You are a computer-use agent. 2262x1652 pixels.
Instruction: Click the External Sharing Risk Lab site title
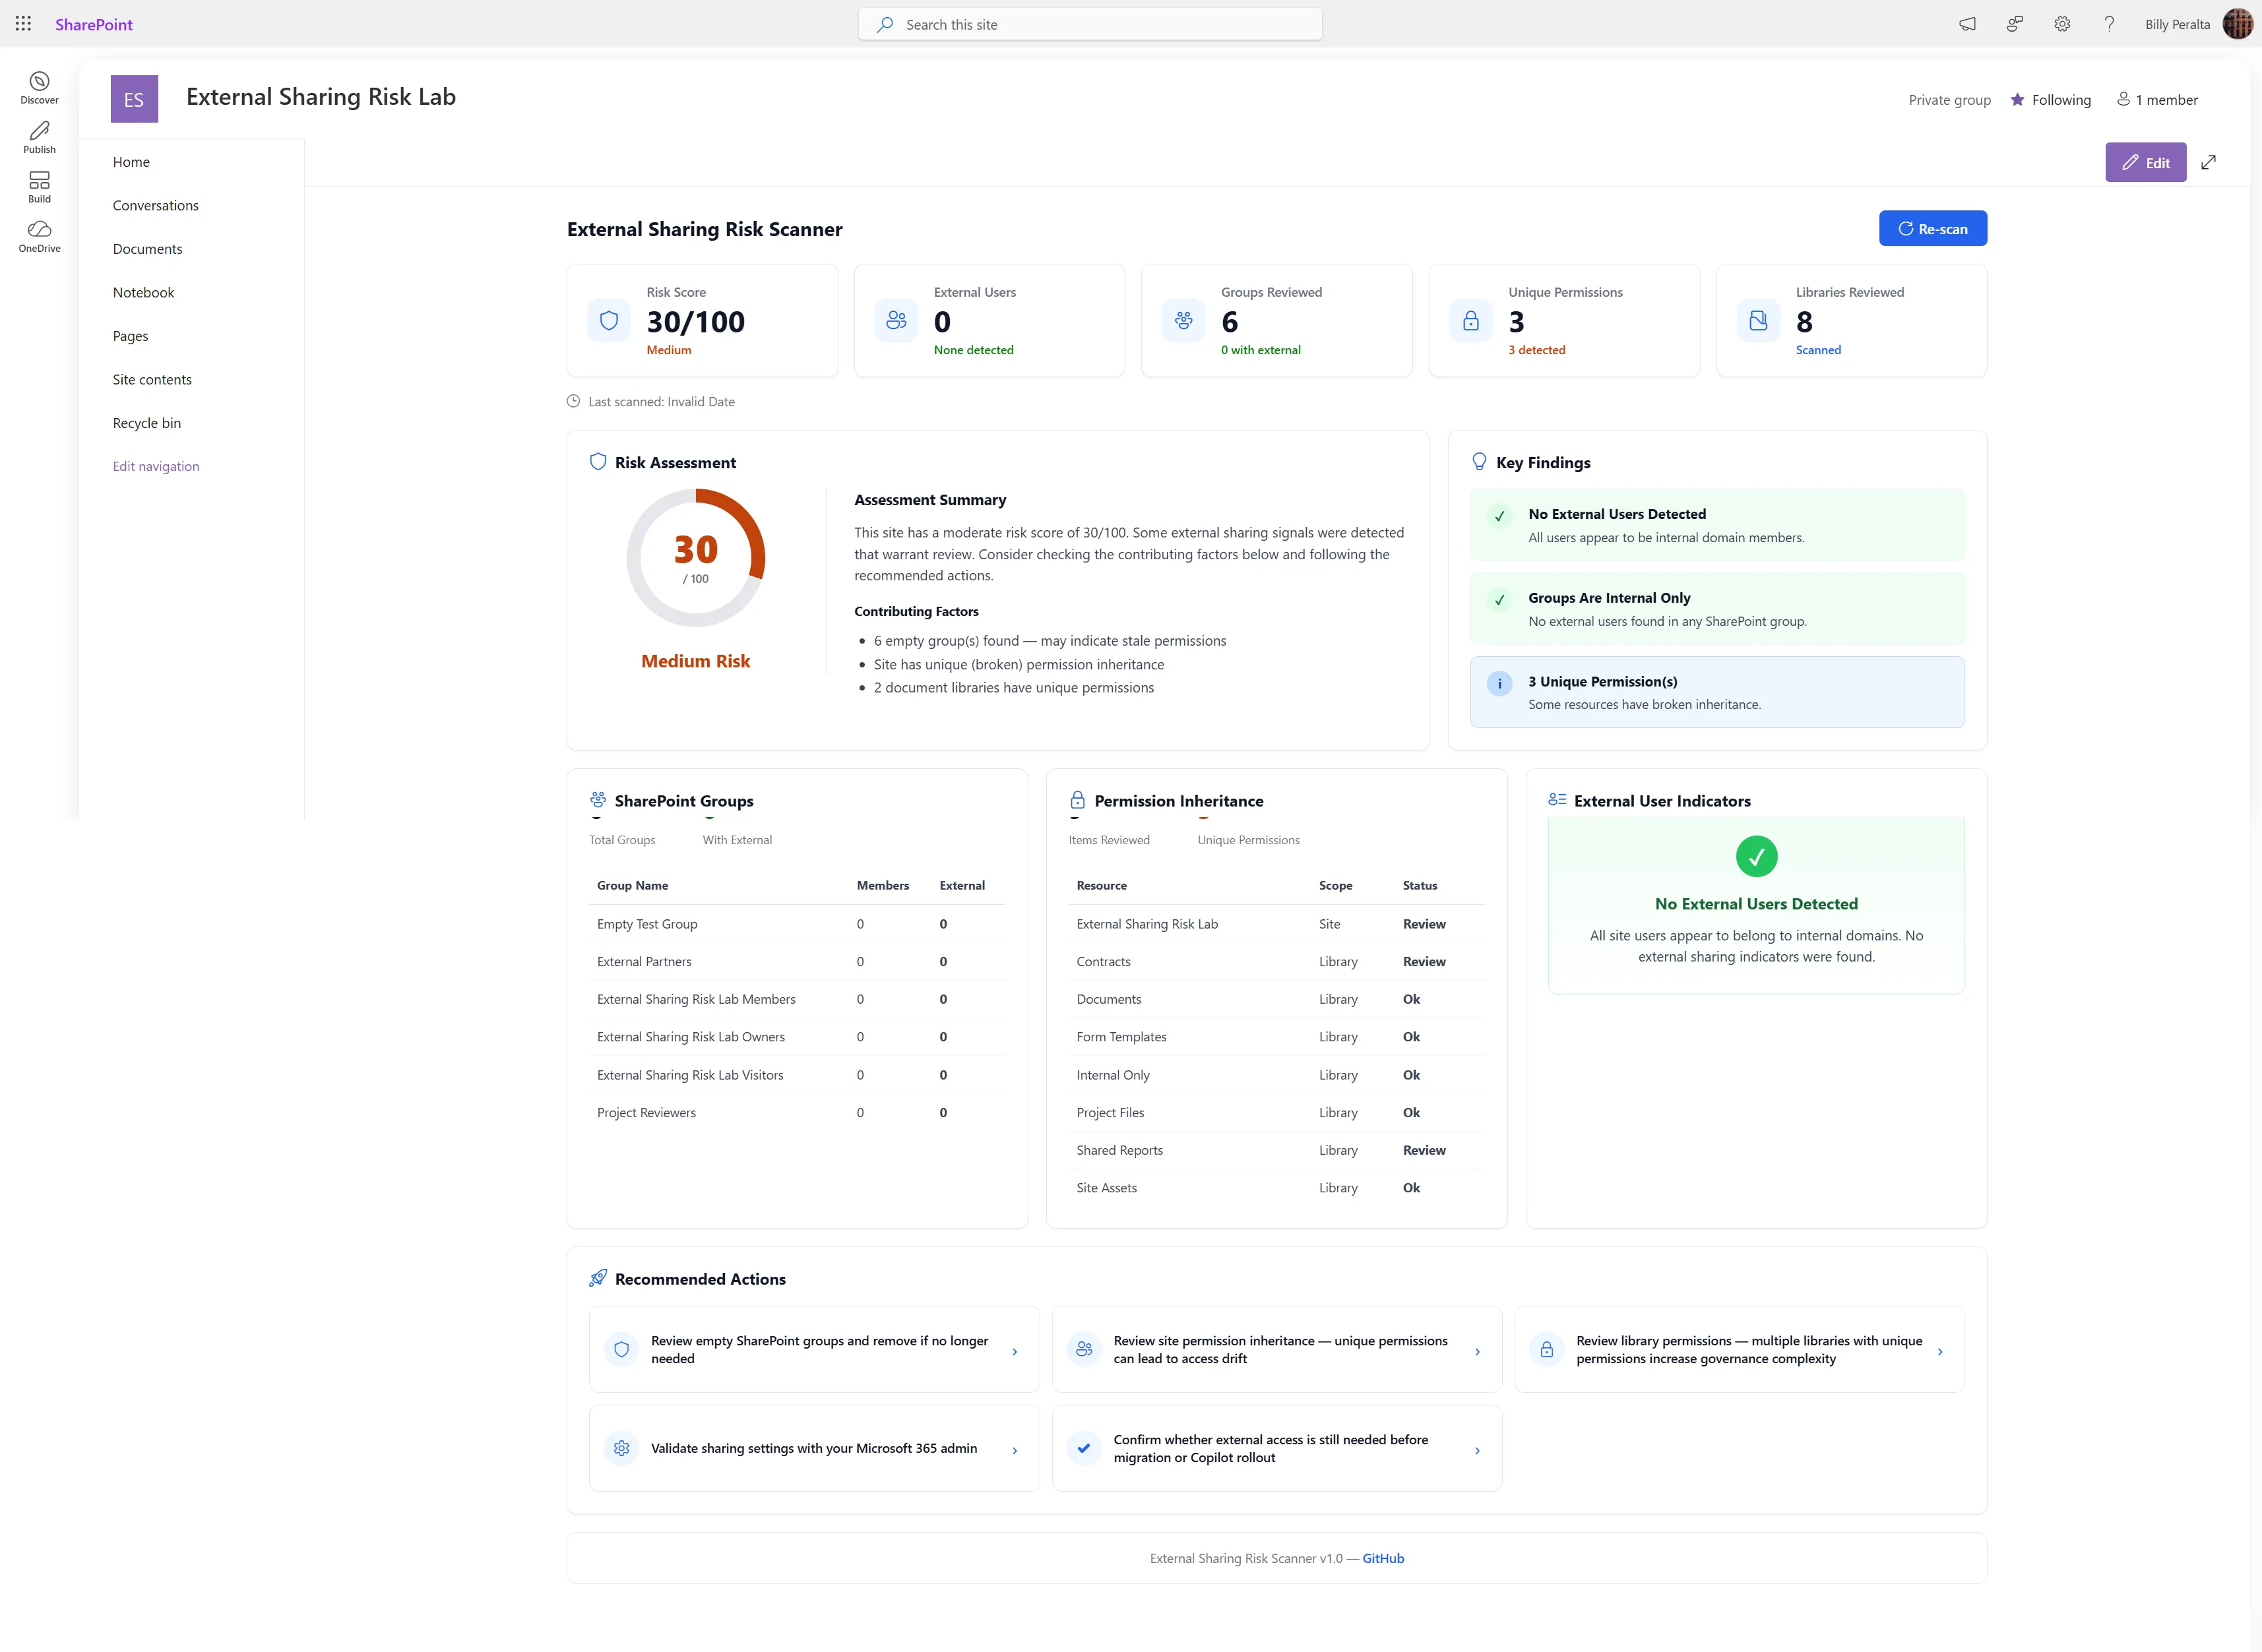pyautogui.click(x=321, y=96)
